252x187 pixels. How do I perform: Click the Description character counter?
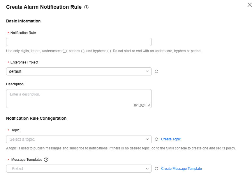140,105
